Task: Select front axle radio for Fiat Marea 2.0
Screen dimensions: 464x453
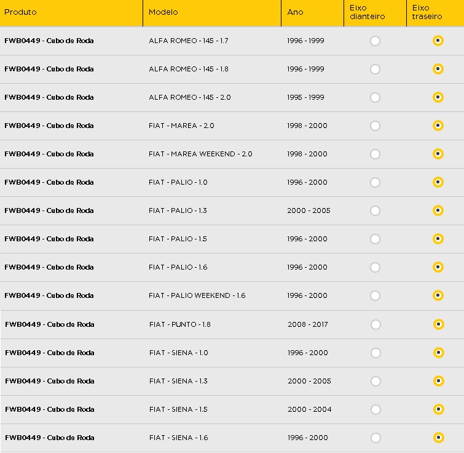Action: click(x=375, y=126)
